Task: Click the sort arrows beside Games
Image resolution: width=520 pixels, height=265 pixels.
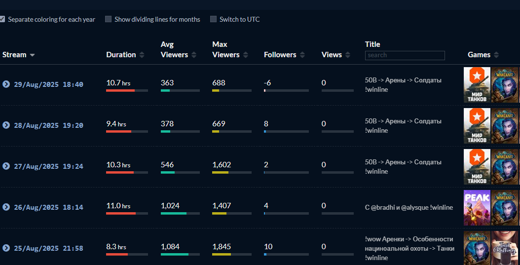Action: 496,55
